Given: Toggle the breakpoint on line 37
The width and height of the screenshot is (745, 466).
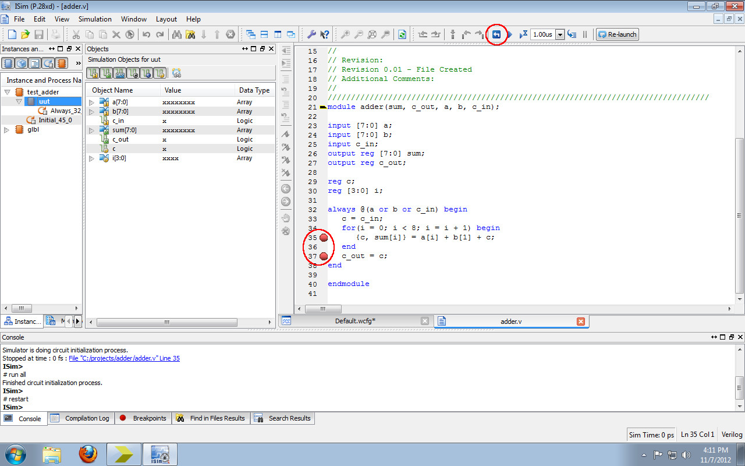Looking at the screenshot, I should coord(324,256).
